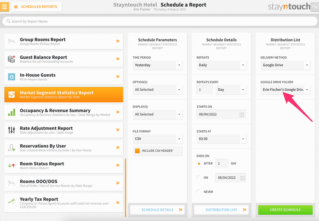319x221 pixels.
Task: Click chevron arrow on Rooms OOO/OOS
Action: [118, 183]
